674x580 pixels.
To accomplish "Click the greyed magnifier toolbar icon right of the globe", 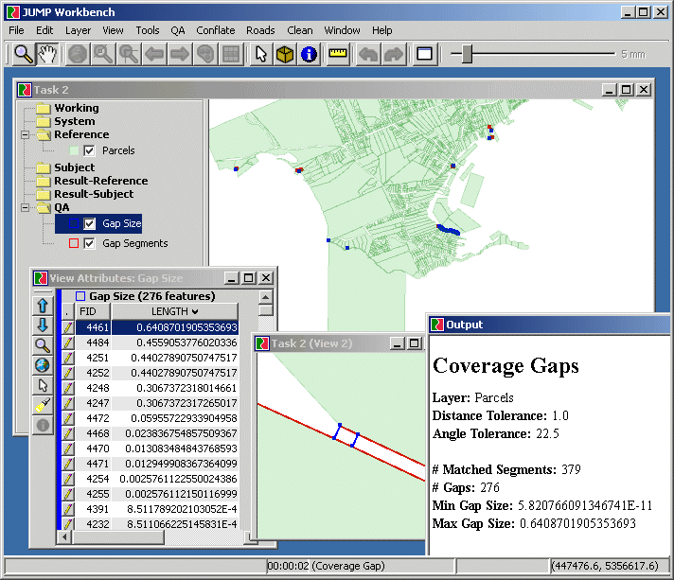I will (x=103, y=54).
